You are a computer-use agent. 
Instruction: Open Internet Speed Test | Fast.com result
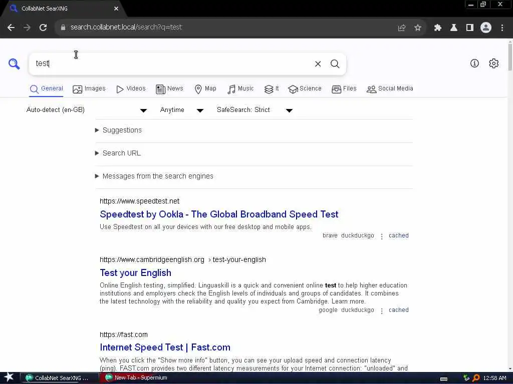pyautogui.click(x=165, y=347)
